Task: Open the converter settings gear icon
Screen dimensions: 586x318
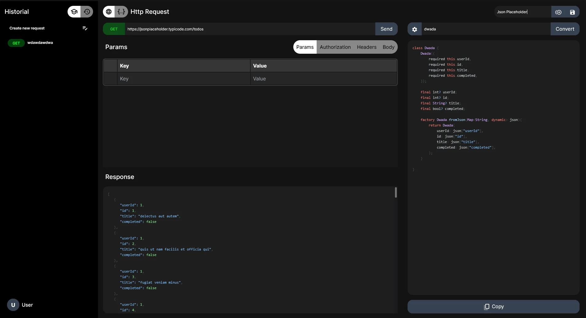Action: click(x=414, y=29)
